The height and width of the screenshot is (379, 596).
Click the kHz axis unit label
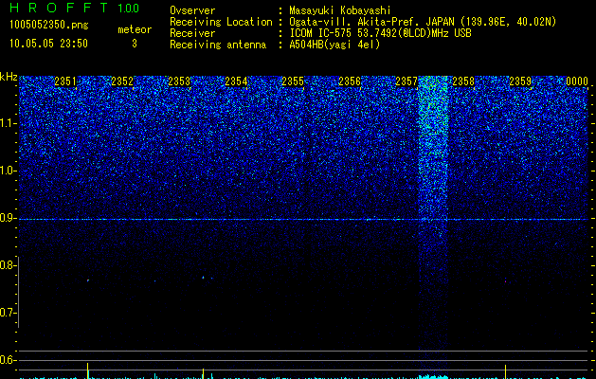click(x=9, y=77)
